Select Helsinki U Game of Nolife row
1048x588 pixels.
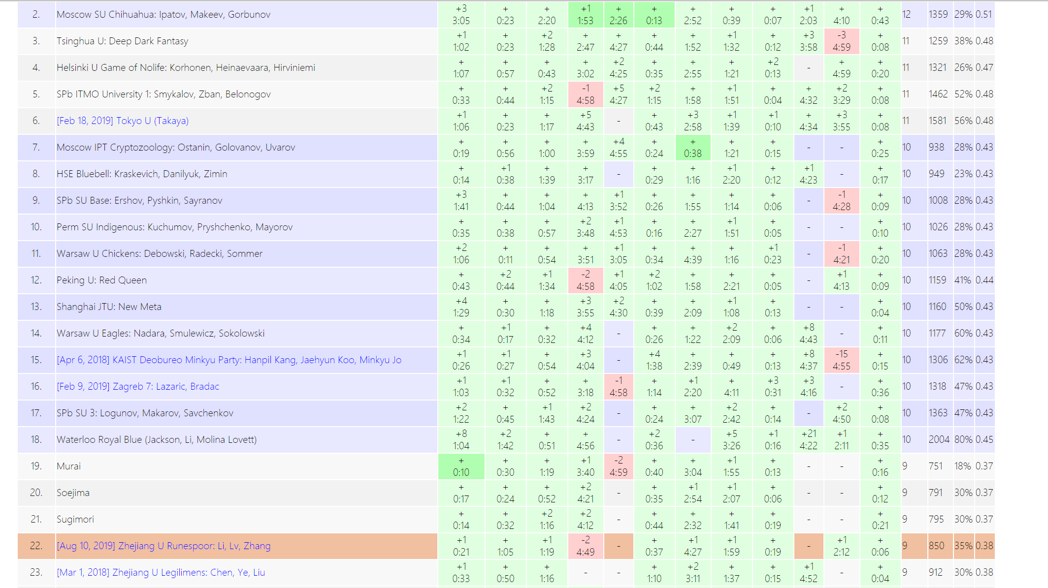(186, 67)
